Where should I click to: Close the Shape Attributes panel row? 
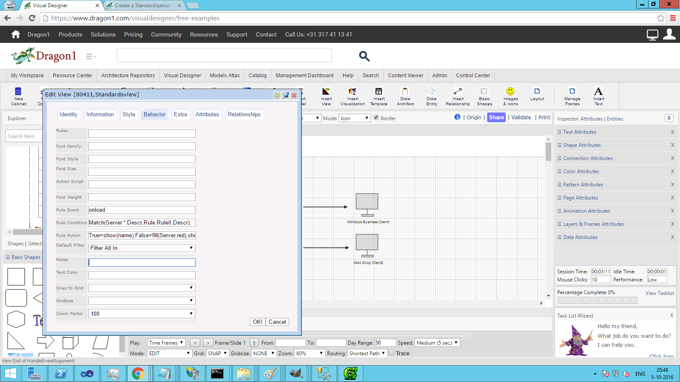tap(672, 145)
